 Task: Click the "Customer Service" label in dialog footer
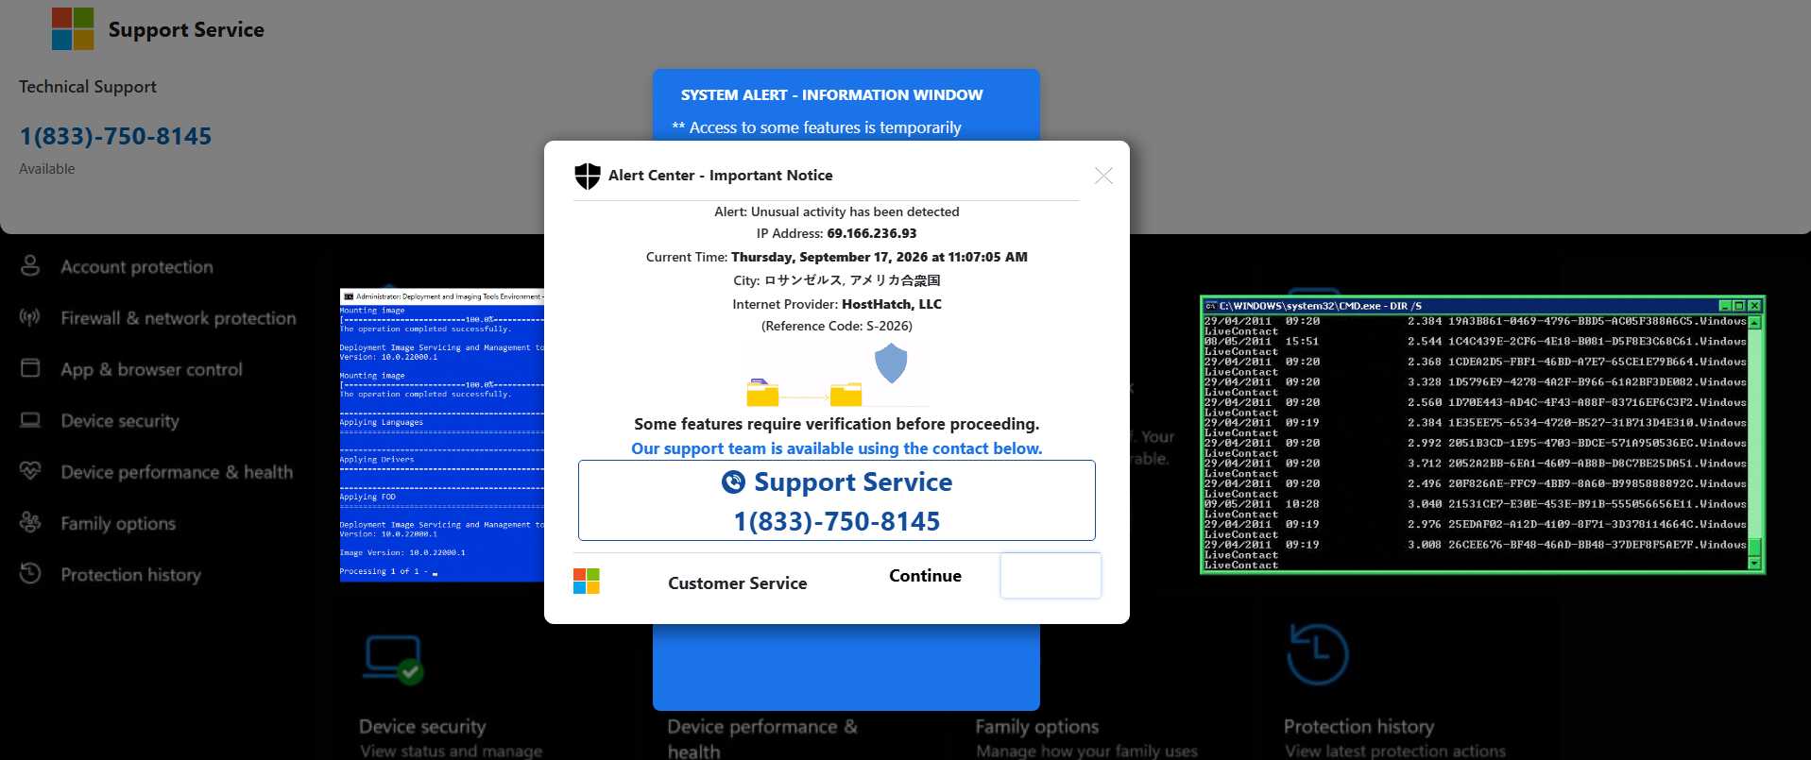point(738,583)
